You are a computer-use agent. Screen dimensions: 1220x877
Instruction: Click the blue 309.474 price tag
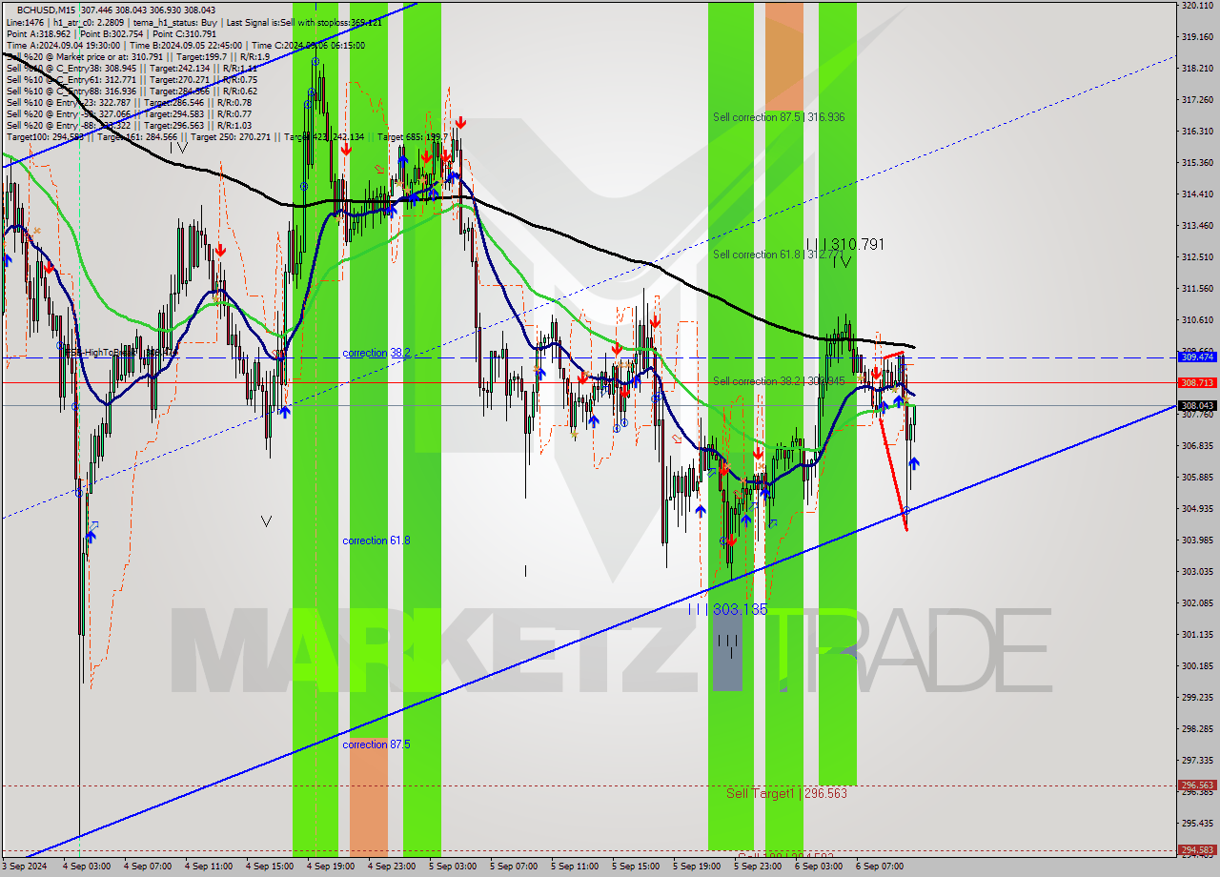coord(1196,357)
